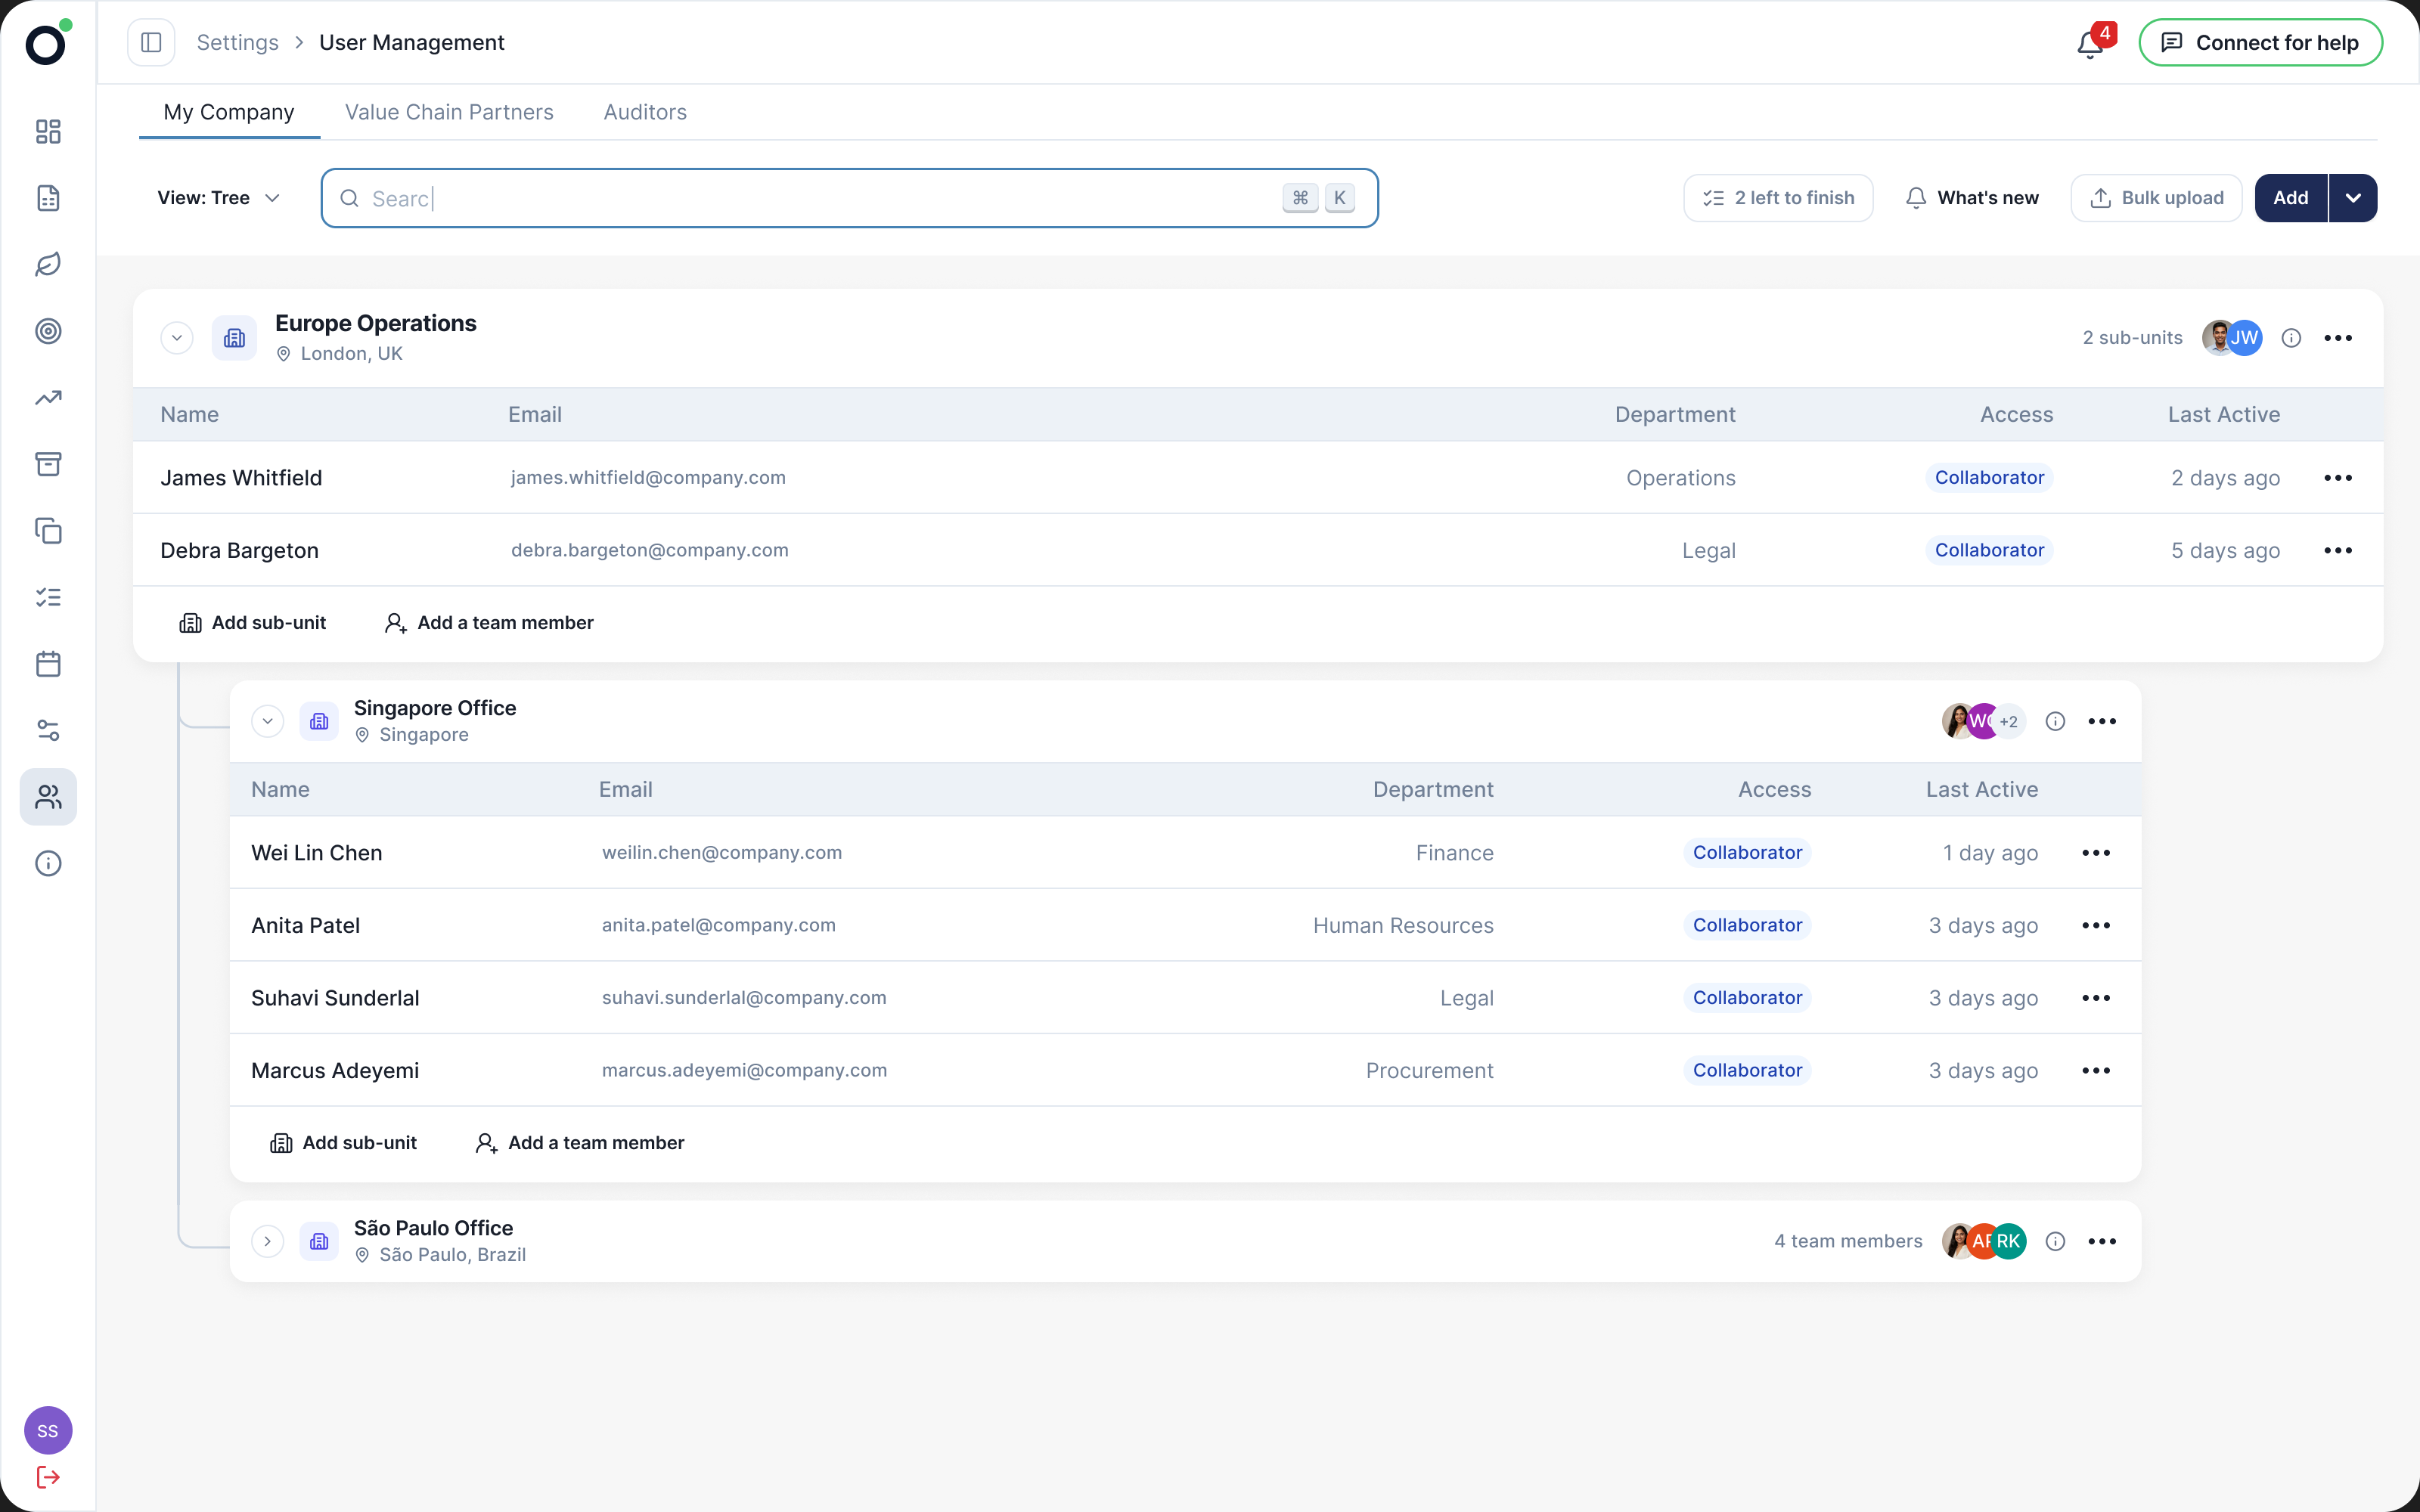Go to Settings breadcrumb
This screenshot has width=2420, height=1512.
[237, 42]
